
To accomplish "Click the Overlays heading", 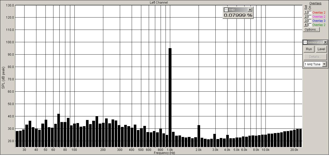I will (x=315, y=3).
